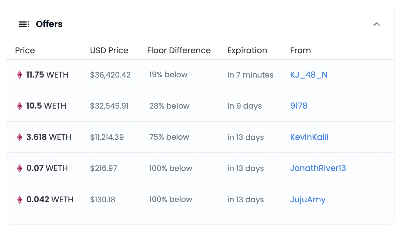
Task: Collapse the Offers panel chevron
Action: tap(377, 24)
